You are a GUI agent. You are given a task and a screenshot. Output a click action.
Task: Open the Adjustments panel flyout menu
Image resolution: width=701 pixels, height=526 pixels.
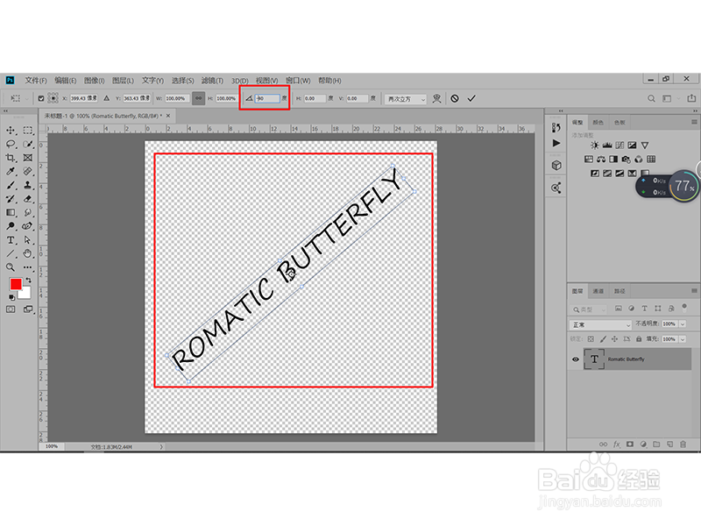click(694, 122)
